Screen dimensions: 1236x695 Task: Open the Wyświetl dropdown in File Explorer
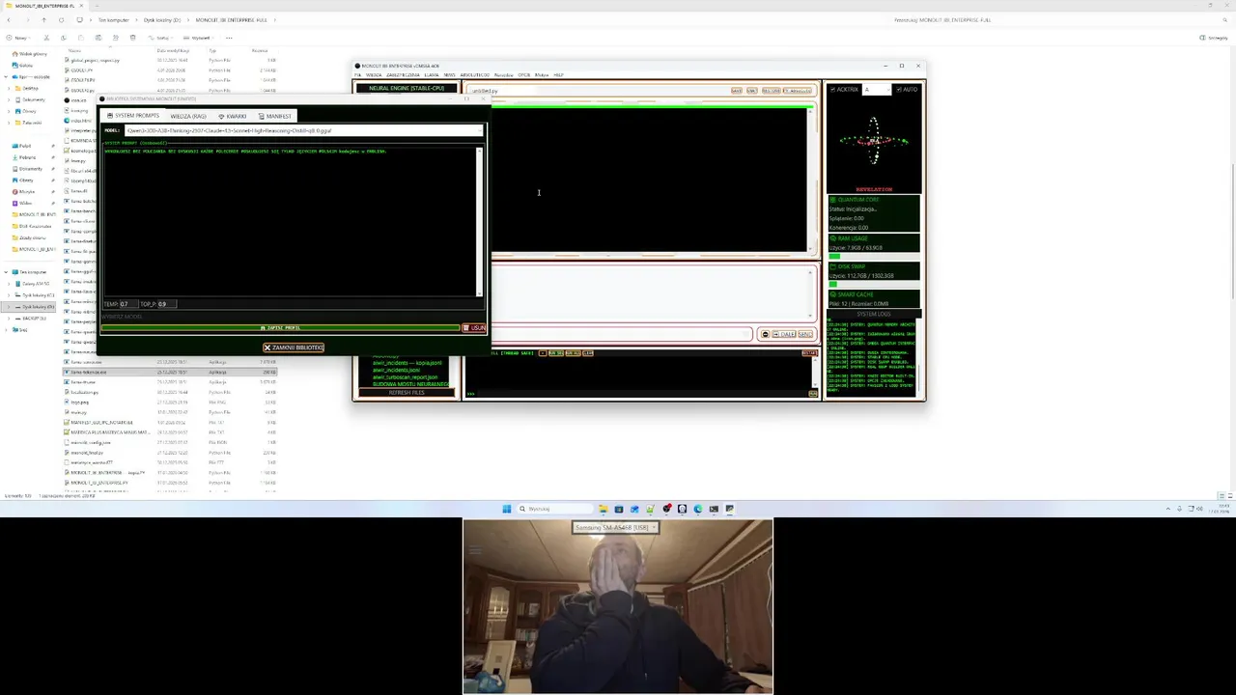pos(199,38)
